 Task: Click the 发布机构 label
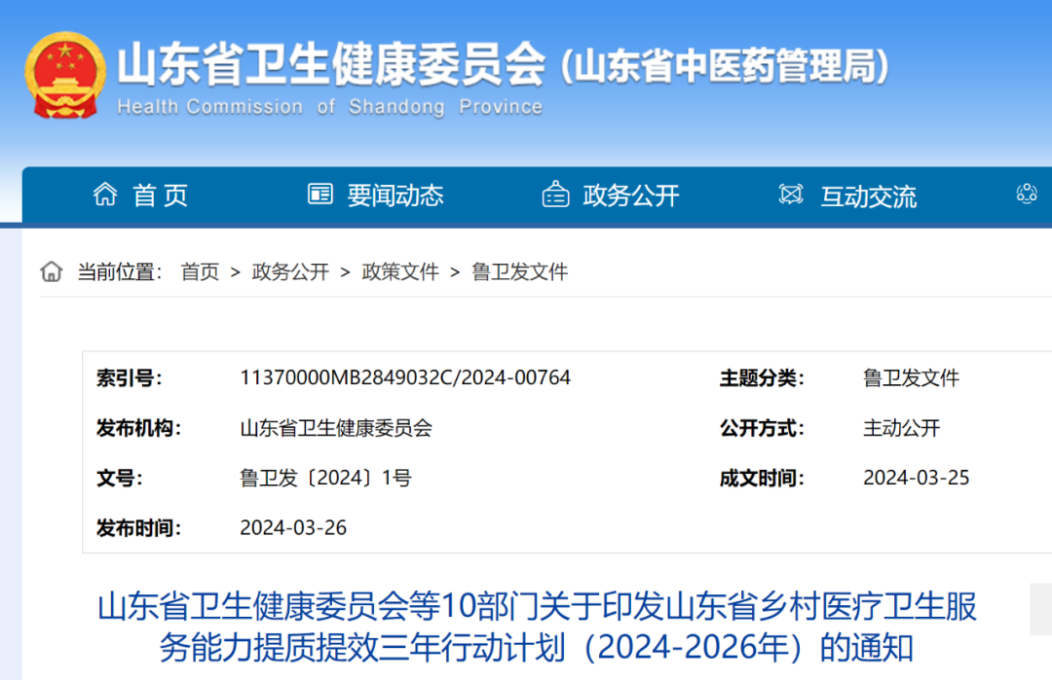[x=139, y=428]
